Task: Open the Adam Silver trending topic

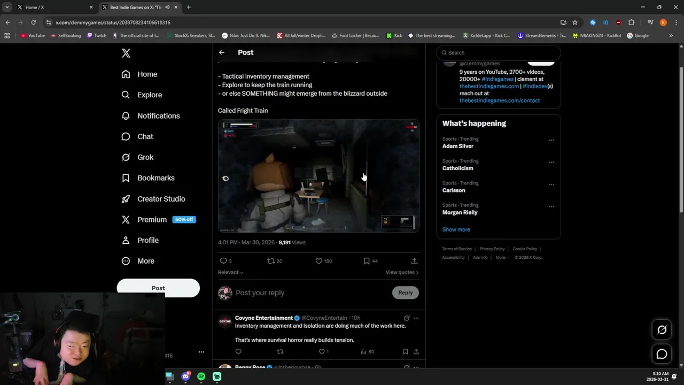Action: (x=458, y=146)
